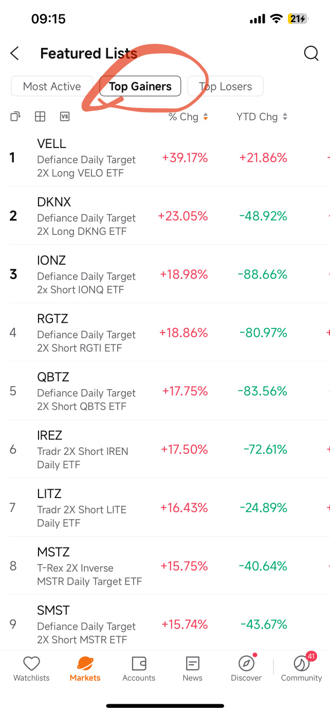Open the search magnifier icon
This screenshot has width=330, height=714.
tap(311, 53)
